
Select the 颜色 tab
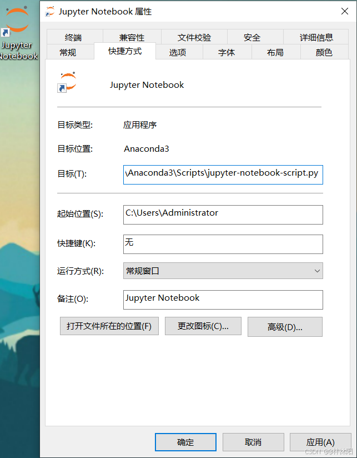324,52
